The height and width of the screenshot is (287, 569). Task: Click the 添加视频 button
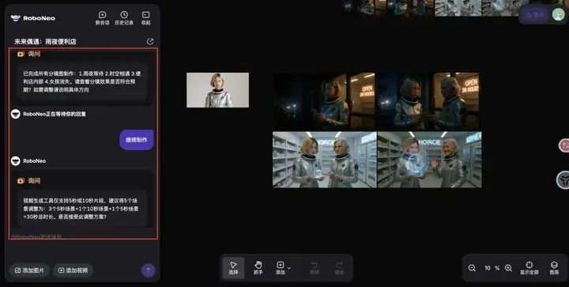tap(73, 270)
